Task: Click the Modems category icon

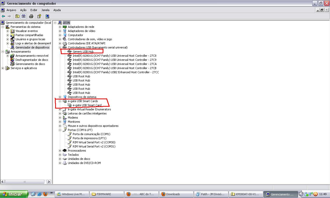Action: (x=65, y=118)
